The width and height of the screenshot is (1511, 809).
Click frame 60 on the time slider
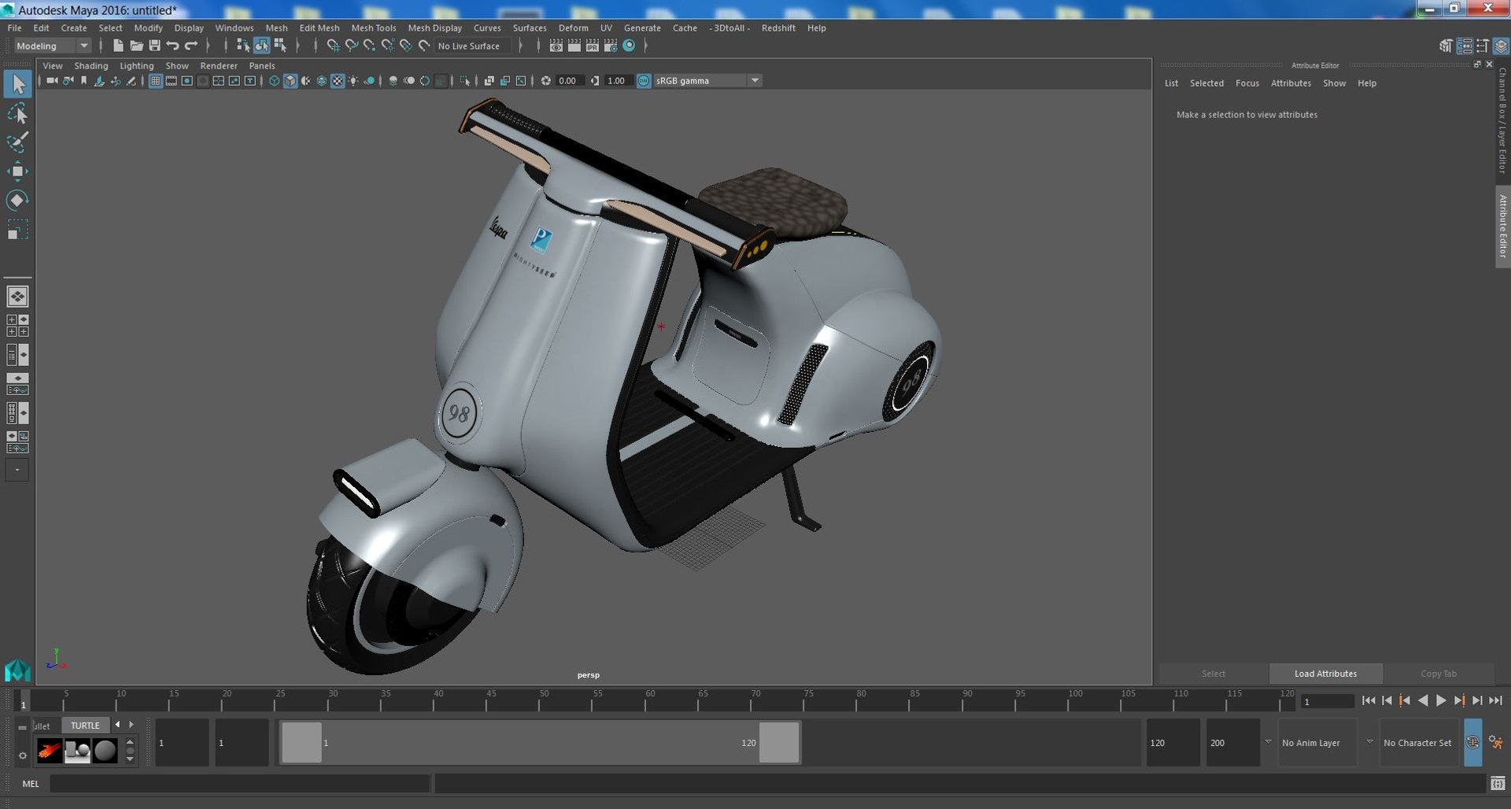pyautogui.click(x=650, y=700)
